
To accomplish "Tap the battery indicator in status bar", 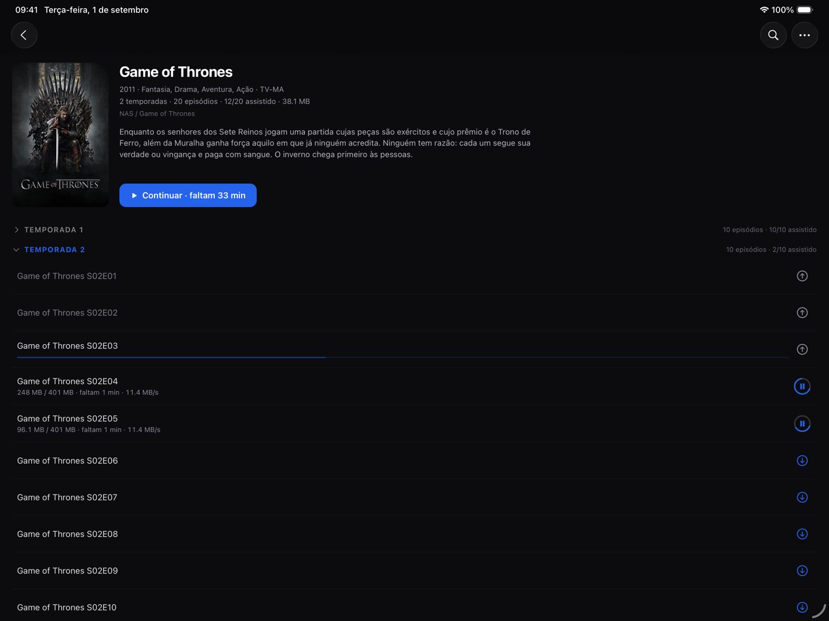I will (x=805, y=10).
